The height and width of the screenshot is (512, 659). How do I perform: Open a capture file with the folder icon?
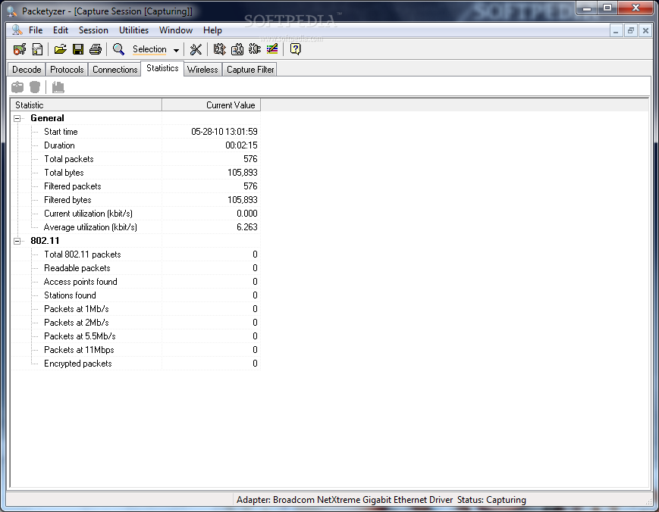(60, 49)
